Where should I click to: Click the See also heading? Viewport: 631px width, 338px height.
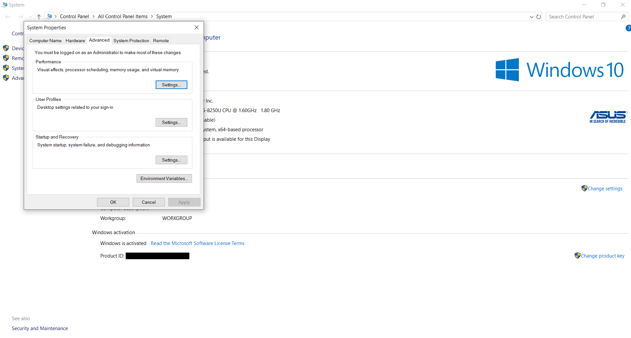[x=21, y=319]
